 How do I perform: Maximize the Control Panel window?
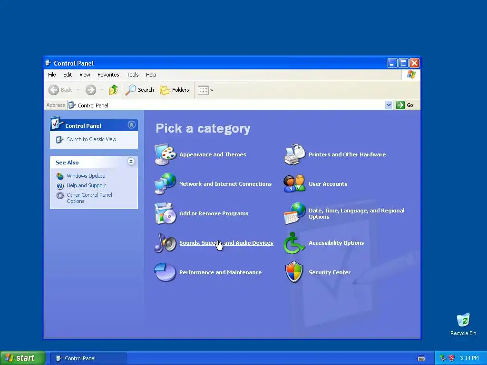coord(403,63)
